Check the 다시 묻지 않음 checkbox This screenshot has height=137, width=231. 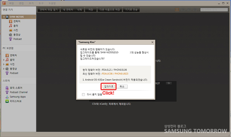(x=83, y=95)
